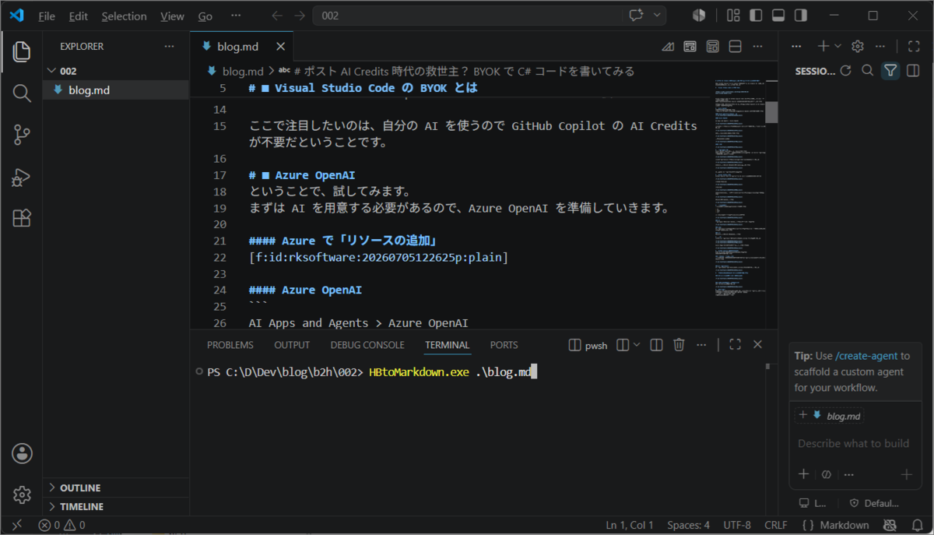This screenshot has height=535, width=934.
Task: Open the title bar overflow menu ellipsis
Action: pyautogui.click(x=236, y=16)
